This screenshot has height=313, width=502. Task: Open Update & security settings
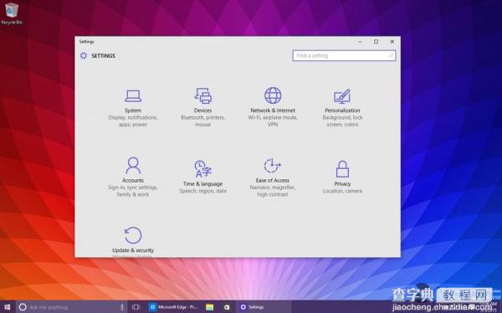(x=133, y=241)
